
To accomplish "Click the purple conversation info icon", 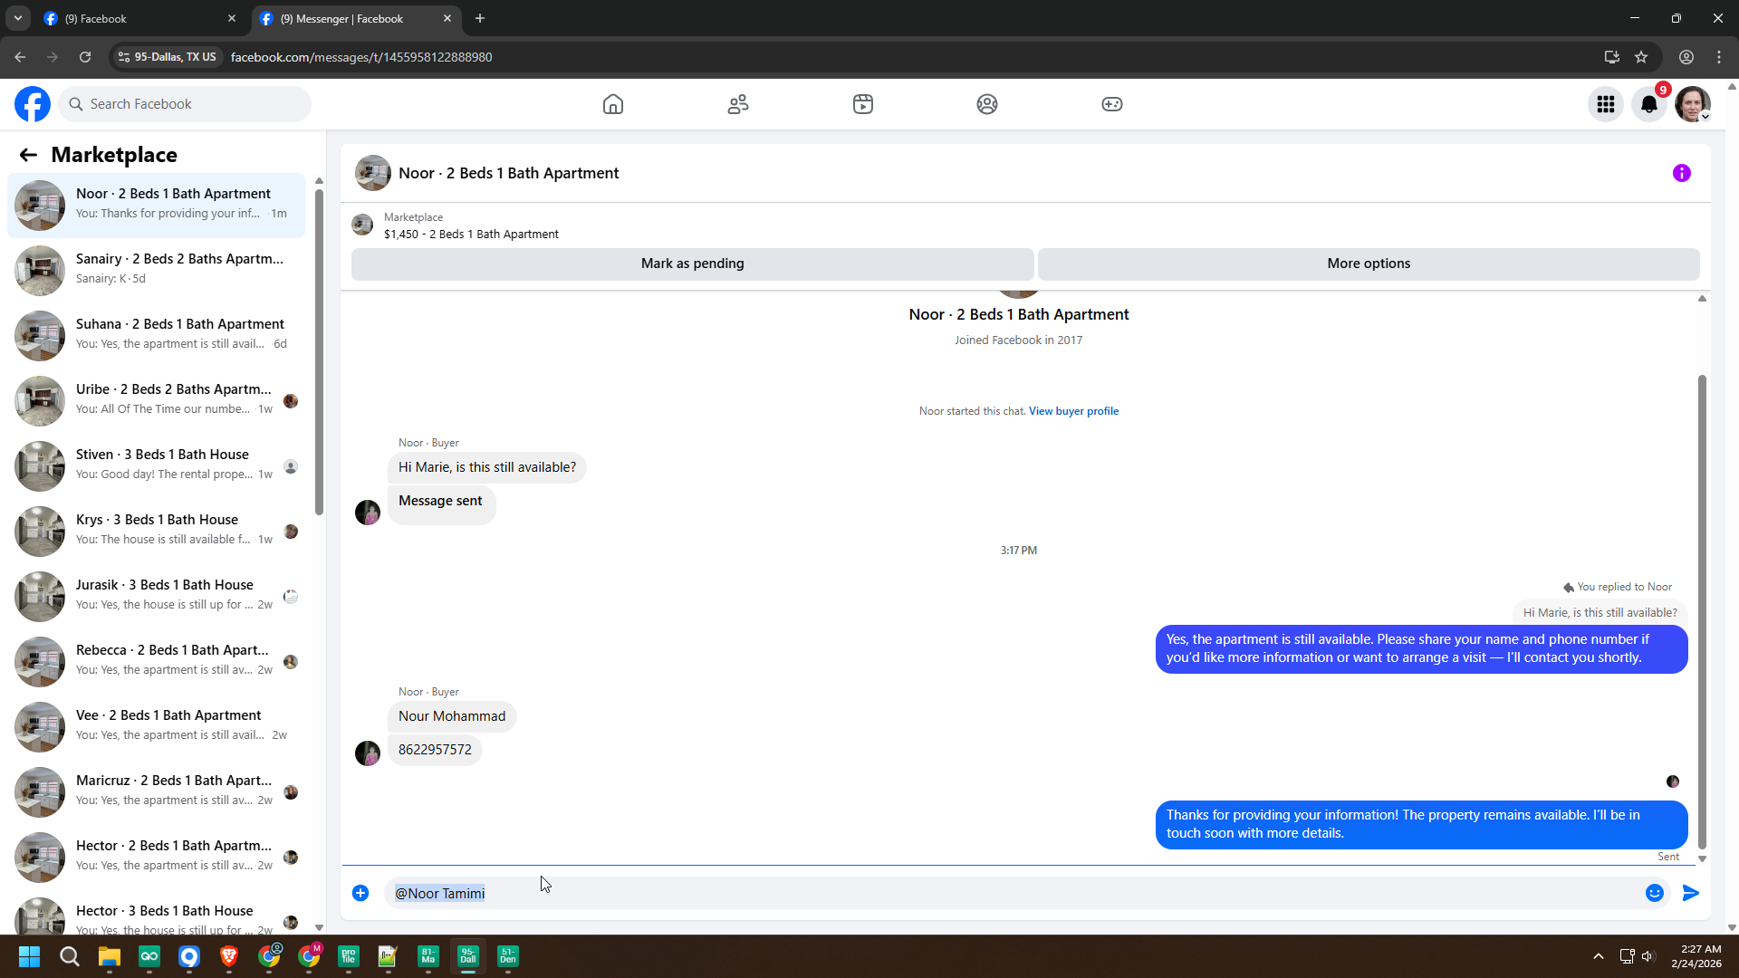I will pyautogui.click(x=1681, y=173).
